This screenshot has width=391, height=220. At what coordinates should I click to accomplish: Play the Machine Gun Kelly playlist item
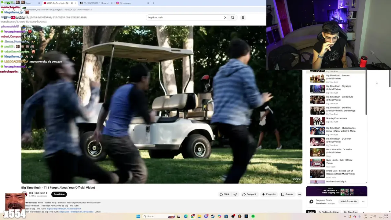pyautogui.click(x=338, y=182)
